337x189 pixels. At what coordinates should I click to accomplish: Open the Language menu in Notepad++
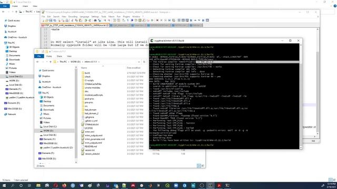[x=84, y=16]
